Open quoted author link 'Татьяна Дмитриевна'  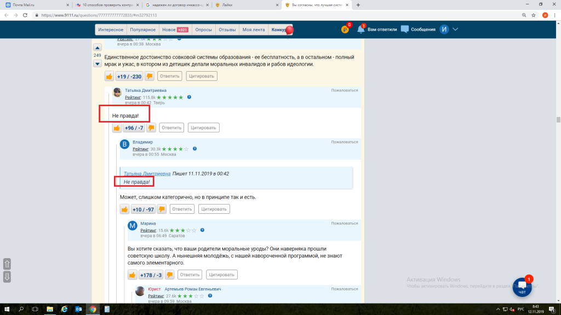(x=147, y=173)
